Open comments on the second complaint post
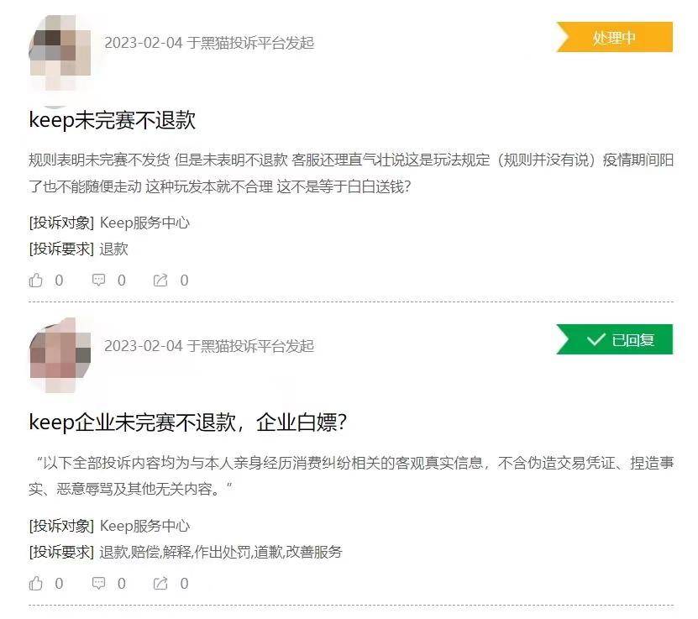The width and height of the screenshot is (698, 619). tap(98, 583)
